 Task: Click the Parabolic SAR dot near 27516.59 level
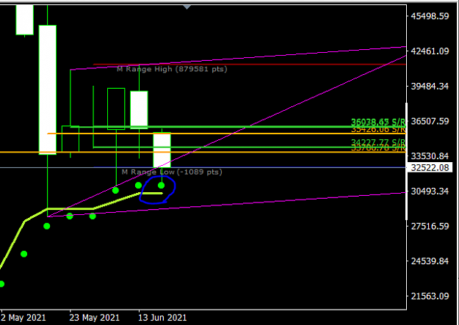[x=47, y=226]
